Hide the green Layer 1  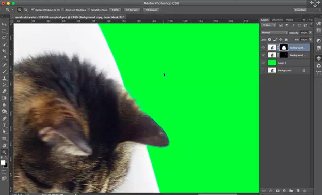263,63
